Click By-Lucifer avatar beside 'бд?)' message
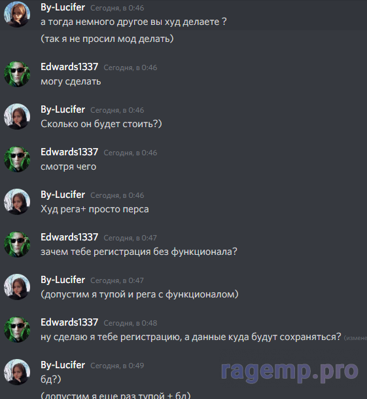The image size is (367, 399). pyautogui.click(x=17, y=372)
